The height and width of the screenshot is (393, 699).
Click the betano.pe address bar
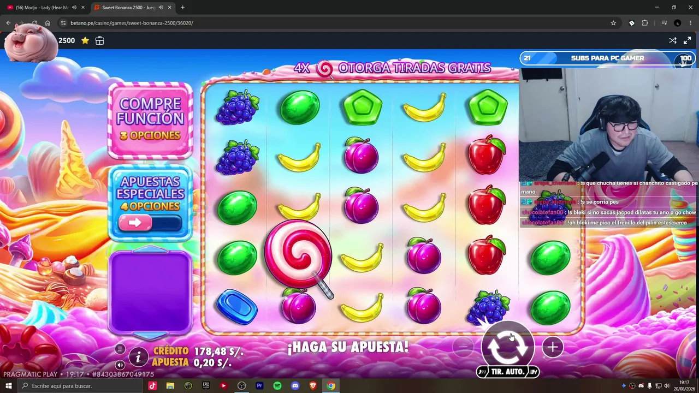coord(339,23)
